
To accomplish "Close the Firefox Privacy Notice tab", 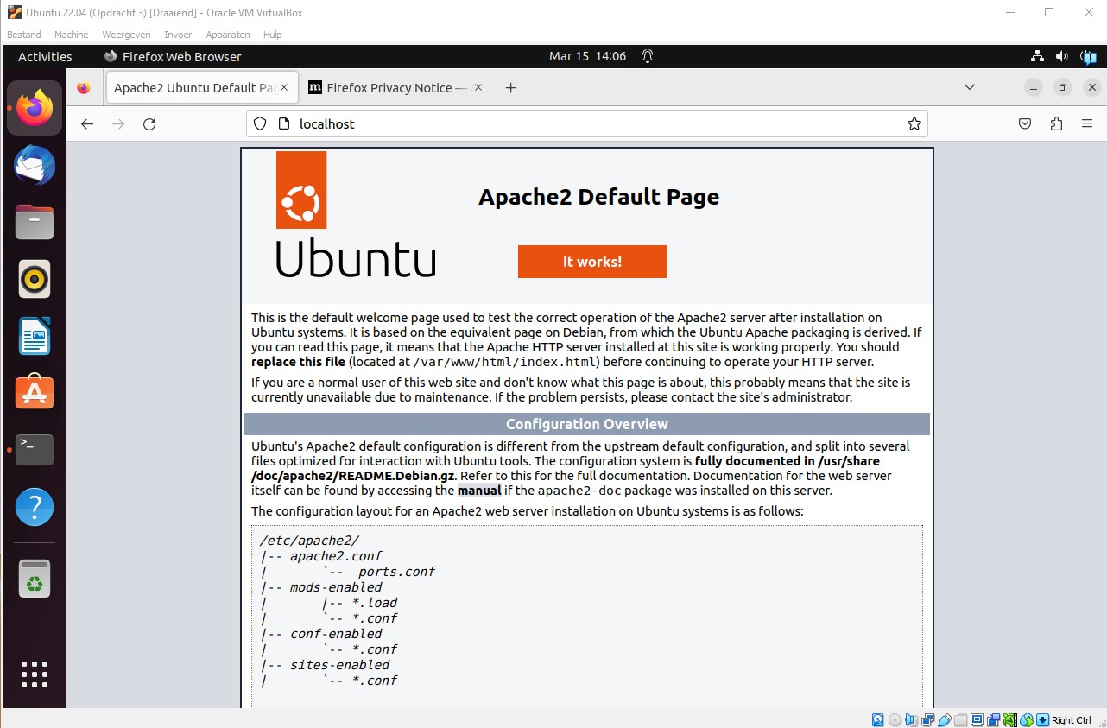I will pyautogui.click(x=478, y=87).
